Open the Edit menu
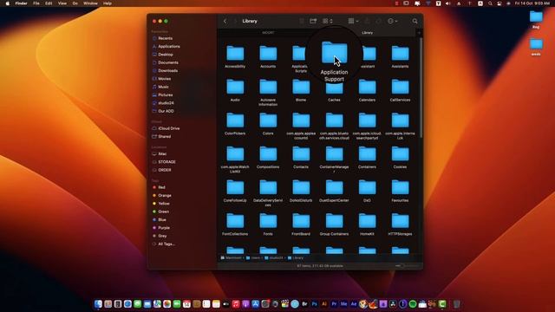The width and height of the screenshot is (555, 312). 49,3
